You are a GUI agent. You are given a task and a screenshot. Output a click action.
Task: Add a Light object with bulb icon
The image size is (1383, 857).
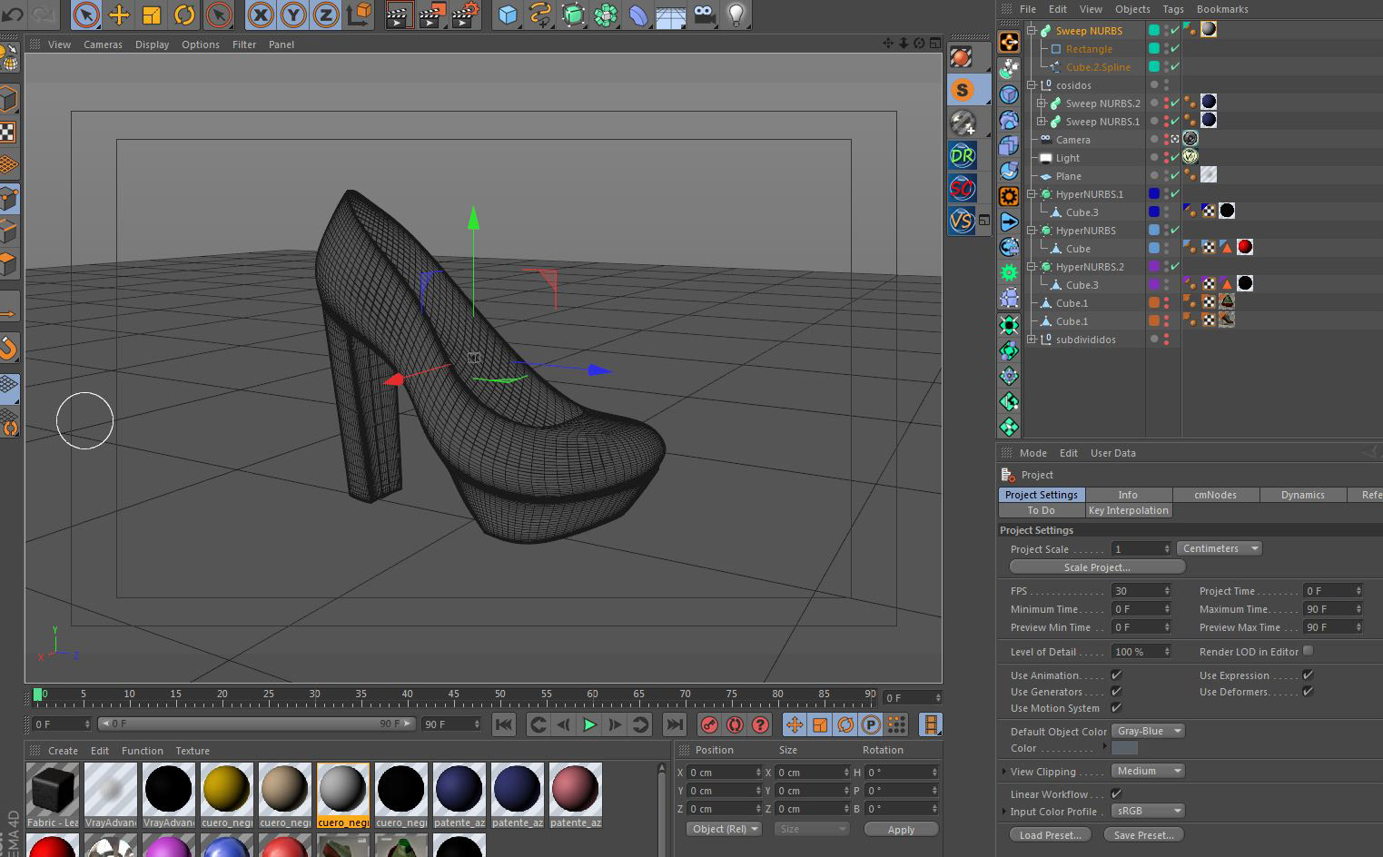point(736,15)
